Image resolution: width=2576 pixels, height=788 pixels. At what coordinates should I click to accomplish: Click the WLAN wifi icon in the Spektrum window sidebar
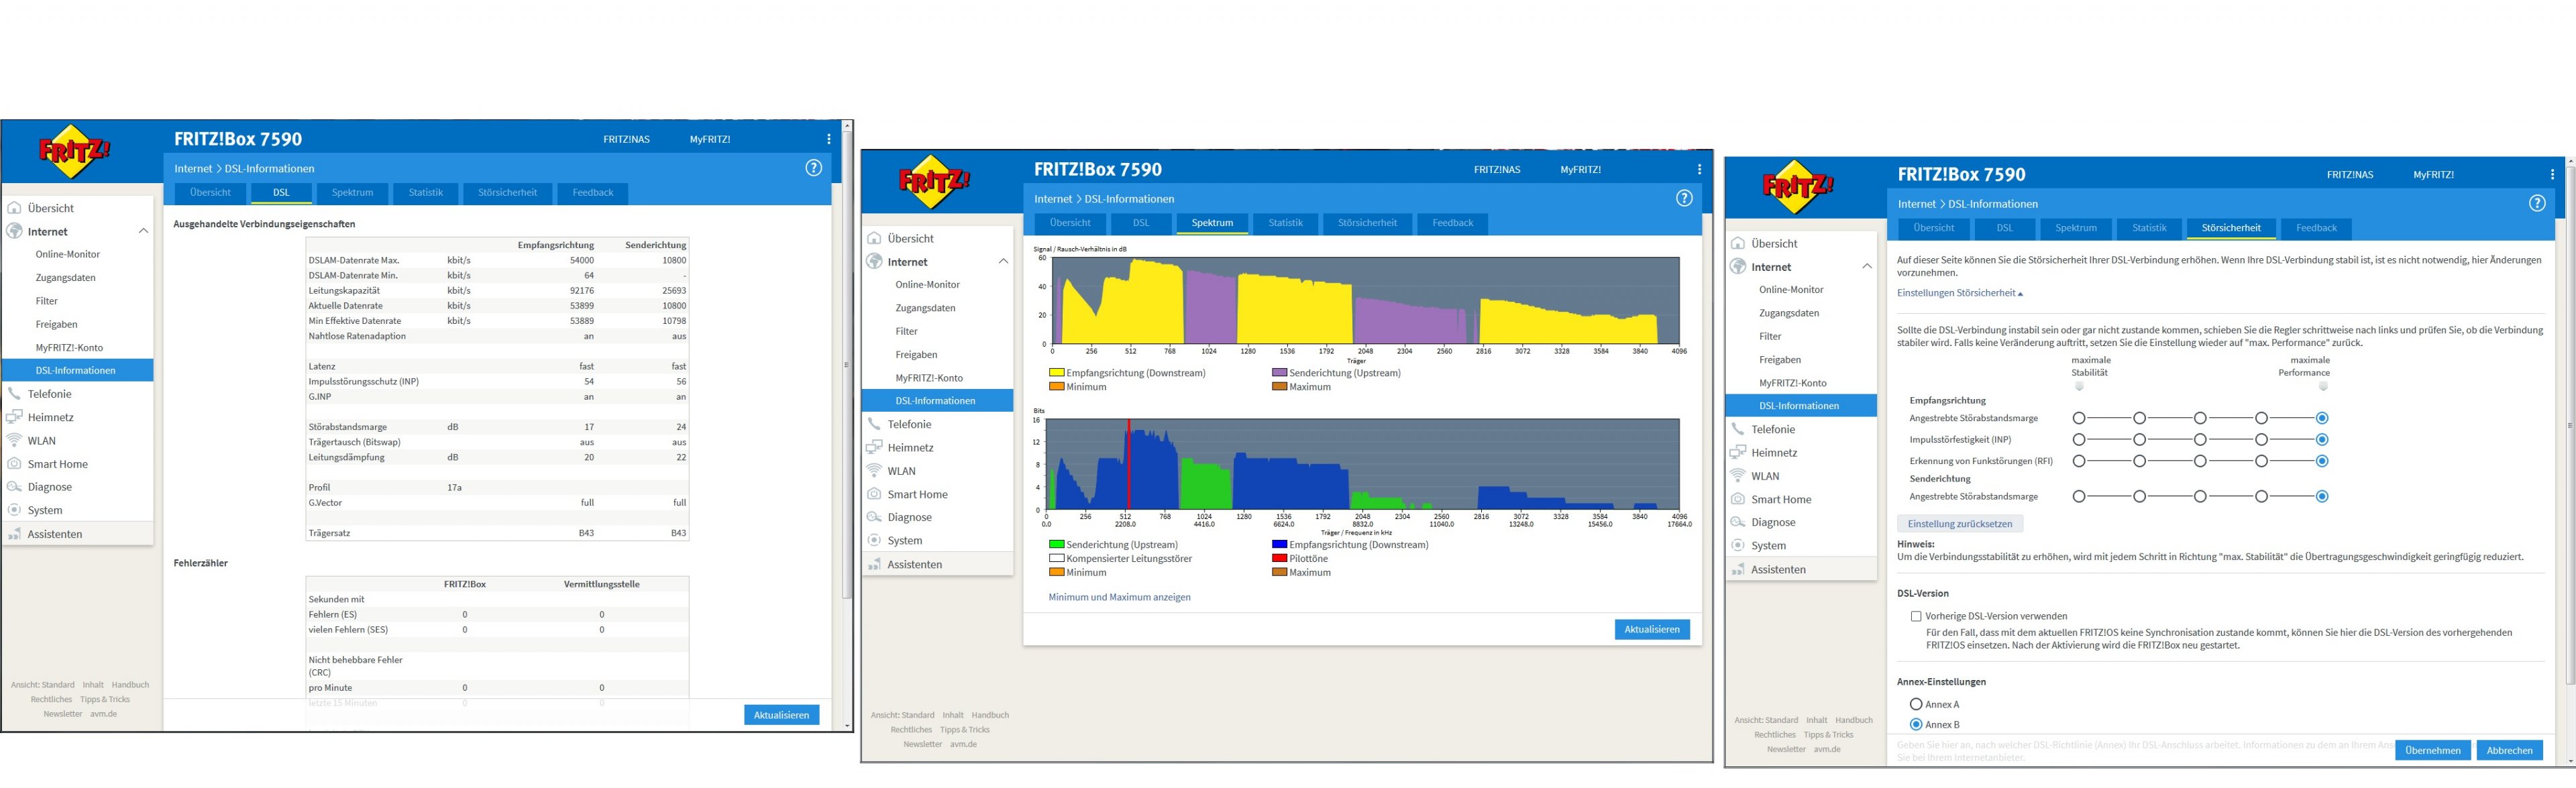(x=874, y=471)
